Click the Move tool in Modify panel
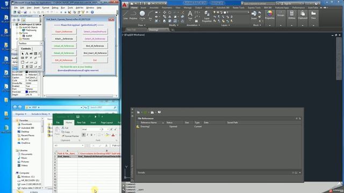Image resolution: width=344 pixels, height=193 pixels. click(164, 12)
